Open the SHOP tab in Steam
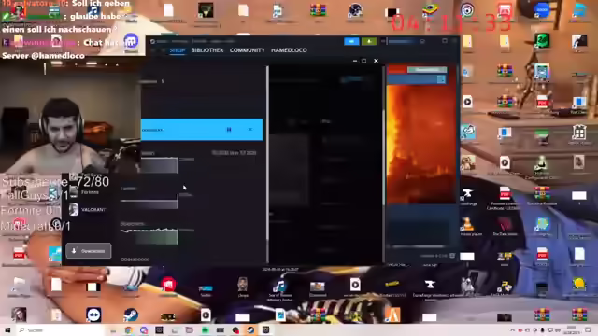This screenshot has height=336, width=598. pos(178,50)
